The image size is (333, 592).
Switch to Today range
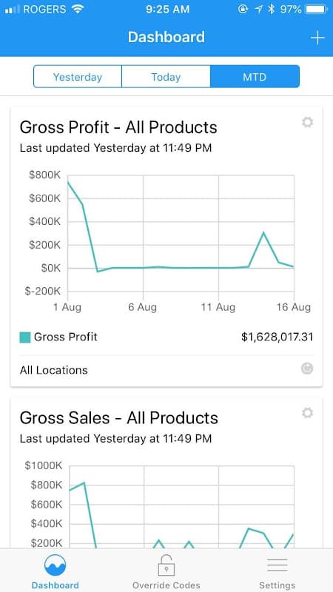[166, 77]
